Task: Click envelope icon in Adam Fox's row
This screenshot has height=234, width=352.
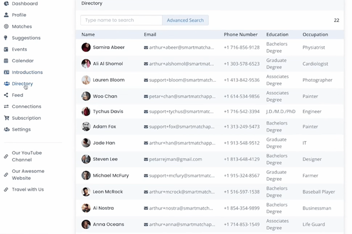Action: pos(146,127)
